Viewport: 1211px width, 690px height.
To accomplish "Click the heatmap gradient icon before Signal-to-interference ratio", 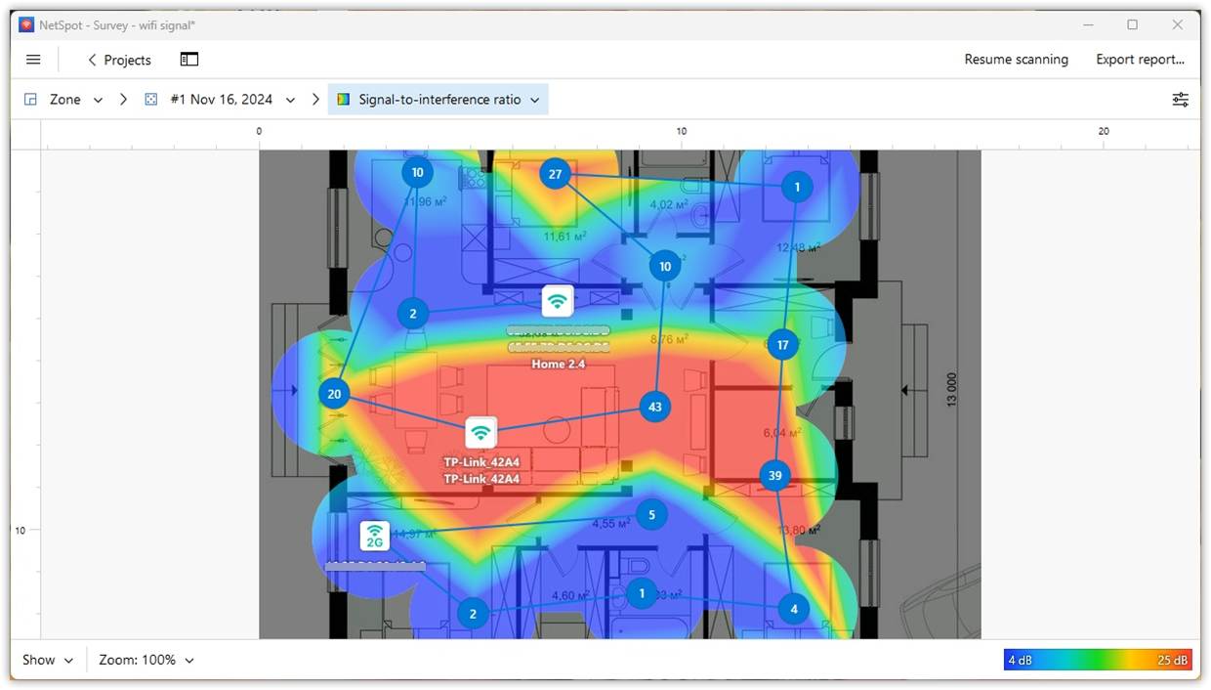I will [x=343, y=99].
